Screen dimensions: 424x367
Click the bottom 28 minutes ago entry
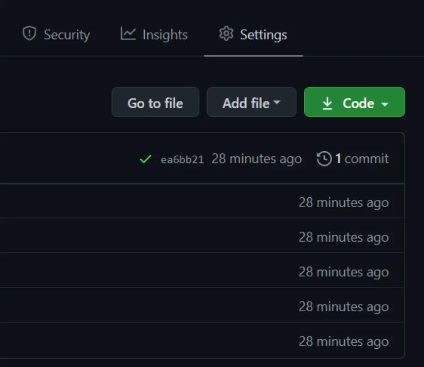click(344, 341)
